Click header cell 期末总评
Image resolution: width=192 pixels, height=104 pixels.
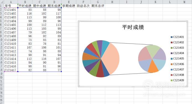(x=98, y=6)
